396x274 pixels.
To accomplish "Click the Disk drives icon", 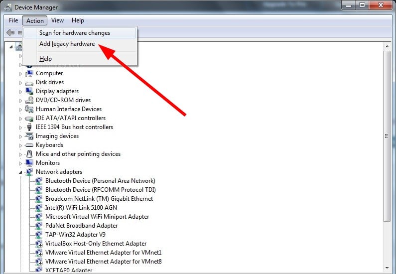I will [29, 83].
